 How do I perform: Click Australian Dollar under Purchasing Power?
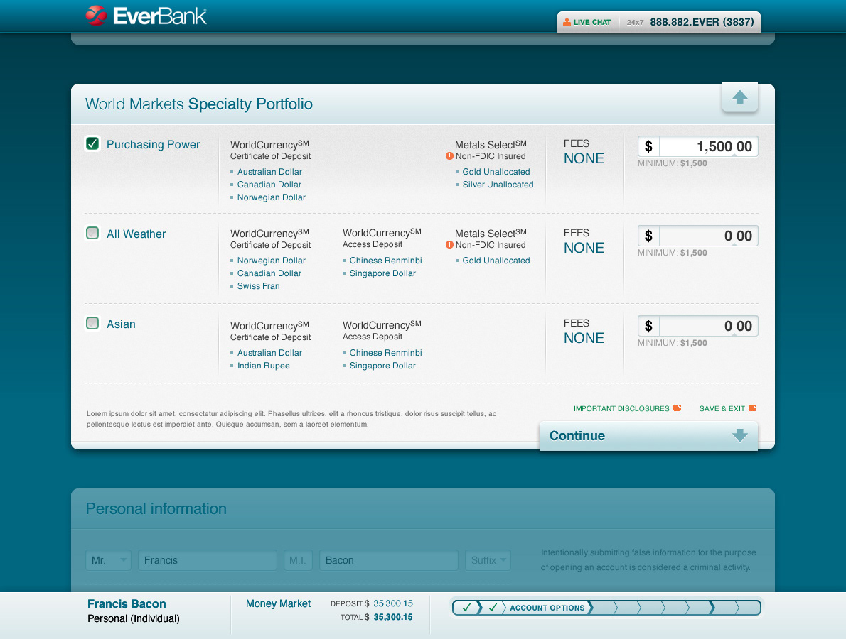pyautogui.click(x=269, y=172)
